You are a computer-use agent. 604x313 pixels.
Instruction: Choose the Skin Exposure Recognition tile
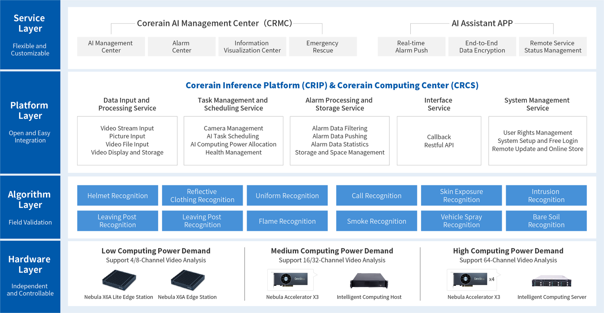click(x=461, y=196)
